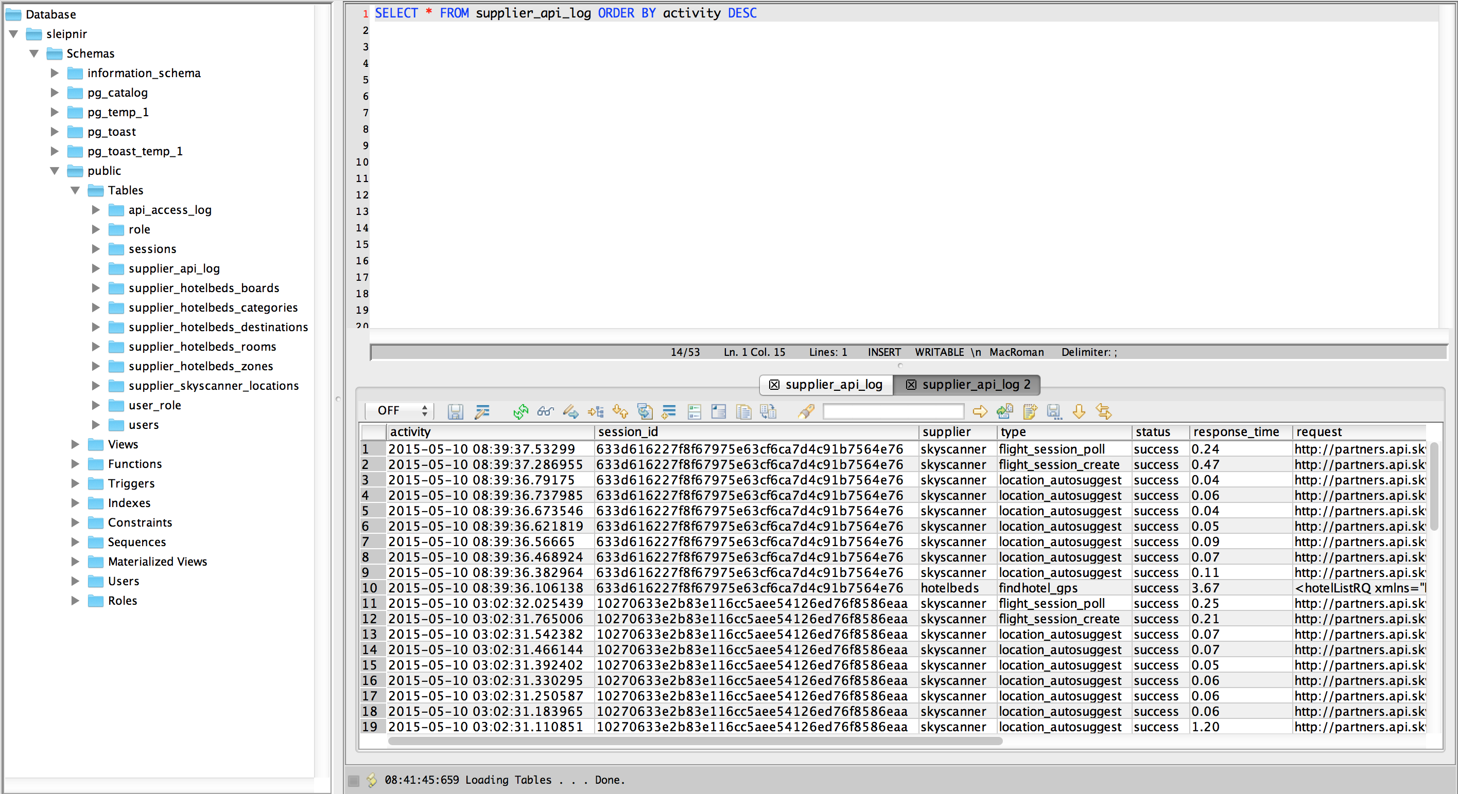Select the supplier_api_log 2 tab
The image size is (1458, 794).
pyautogui.click(x=976, y=385)
